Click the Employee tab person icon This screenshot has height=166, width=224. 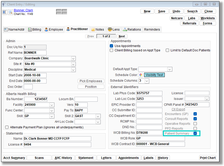coord(46,29)
